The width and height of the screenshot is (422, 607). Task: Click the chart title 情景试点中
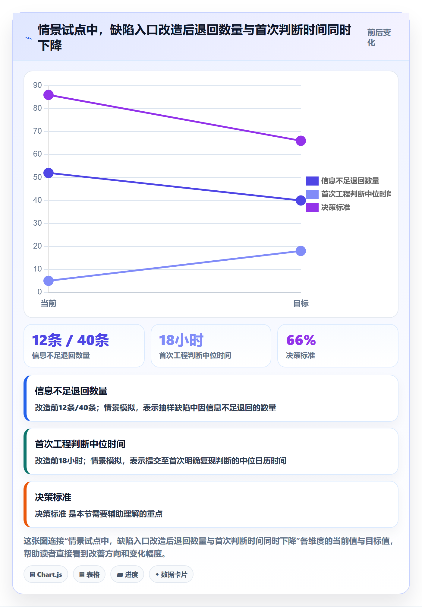194,38
